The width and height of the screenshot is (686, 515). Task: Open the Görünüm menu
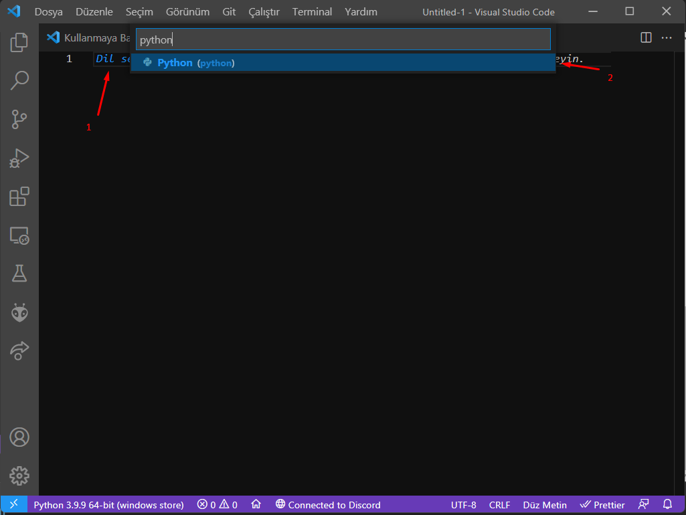pyautogui.click(x=187, y=12)
